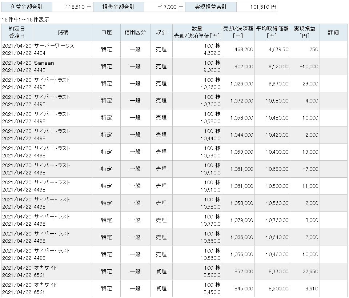349x298 pixels.
Task: Click the unit price 10,720.0
Action: tap(210, 105)
